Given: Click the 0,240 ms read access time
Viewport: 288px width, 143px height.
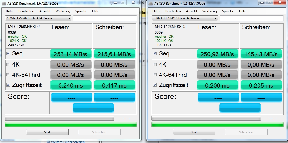Looking at the screenshot, I should coord(71,85).
